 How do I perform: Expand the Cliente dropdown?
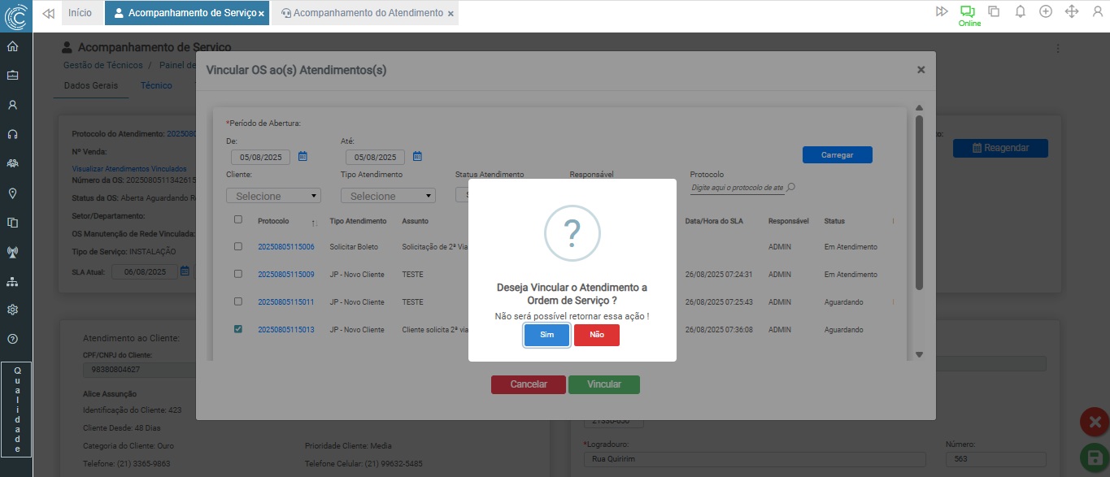(x=273, y=196)
